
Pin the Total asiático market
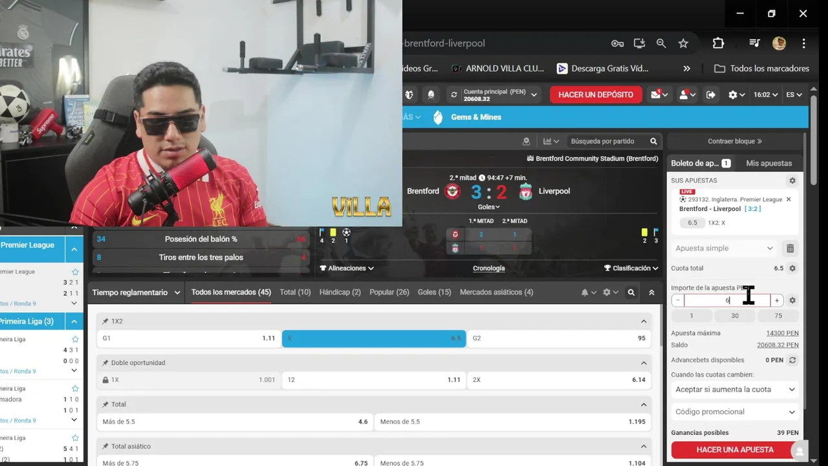[105, 446]
